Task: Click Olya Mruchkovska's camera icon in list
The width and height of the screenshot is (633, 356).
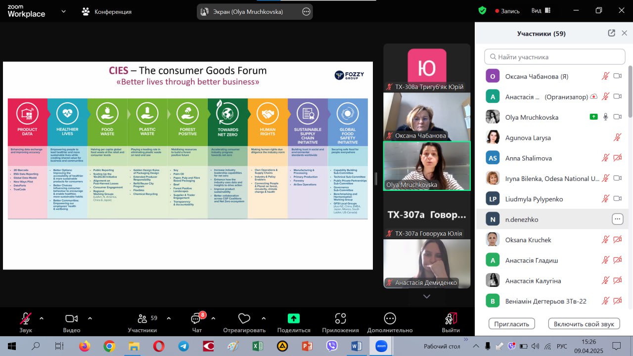Action: tap(617, 117)
